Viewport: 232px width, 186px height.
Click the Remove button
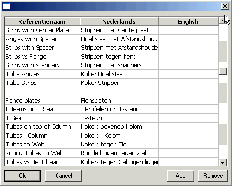point(213,176)
